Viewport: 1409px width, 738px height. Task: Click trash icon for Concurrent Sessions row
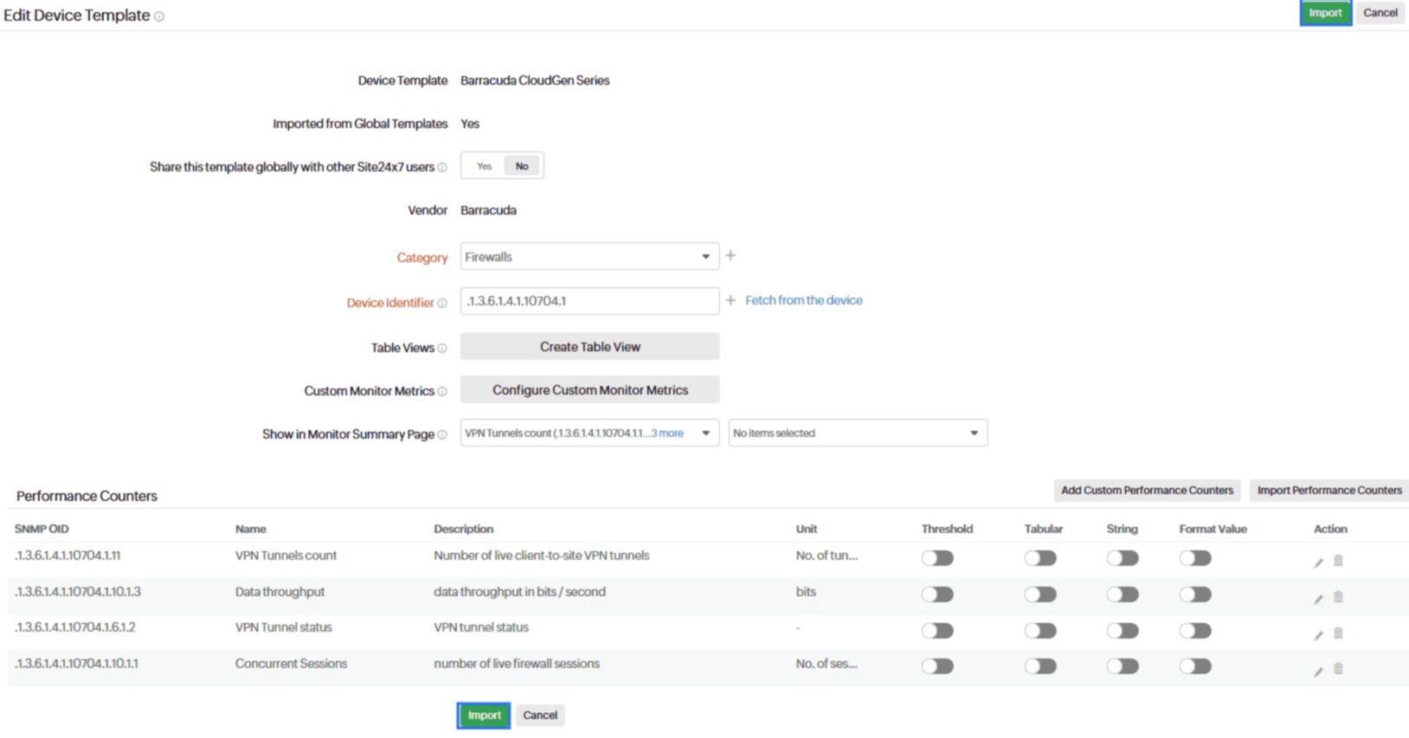[x=1338, y=669]
